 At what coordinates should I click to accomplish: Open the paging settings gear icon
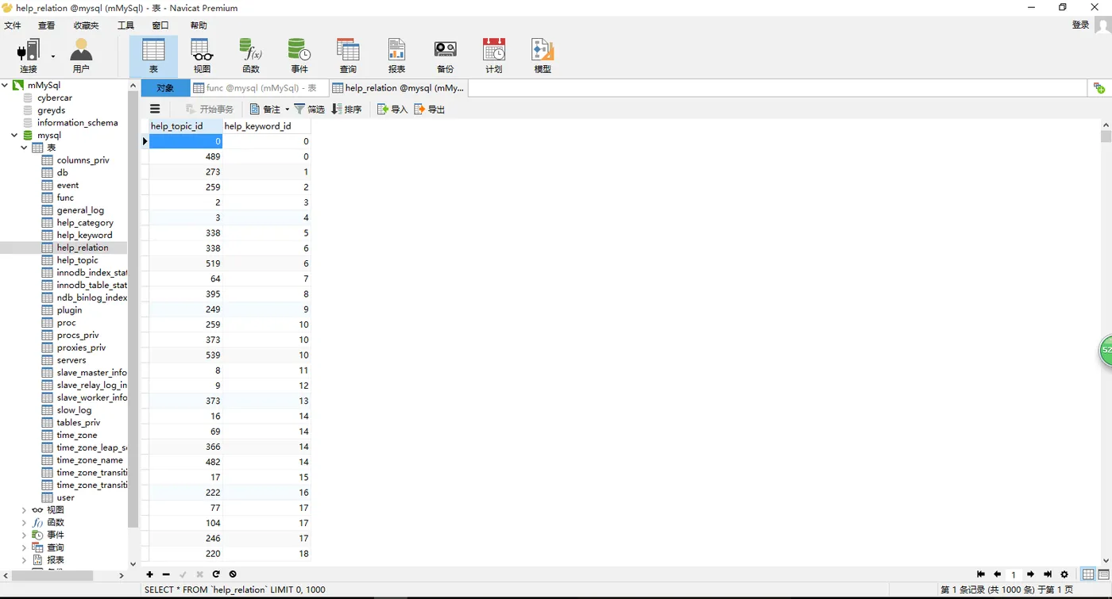(x=1064, y=574)
